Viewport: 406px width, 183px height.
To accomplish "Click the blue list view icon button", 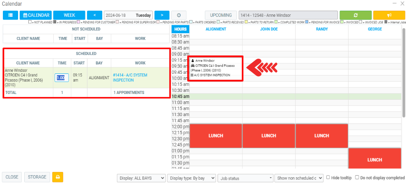I will point(10,15).
